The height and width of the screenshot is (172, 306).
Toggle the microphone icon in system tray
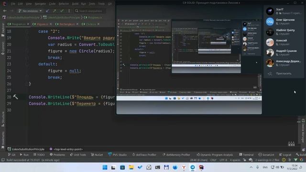click(257, 167)
